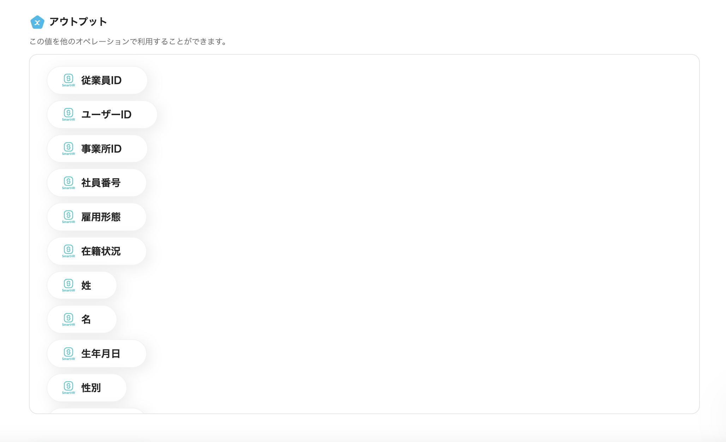Click the SmartHR icon beside 従業員ID
The height and width of the screenshot is (442, 726).
[x=69, y=80]
